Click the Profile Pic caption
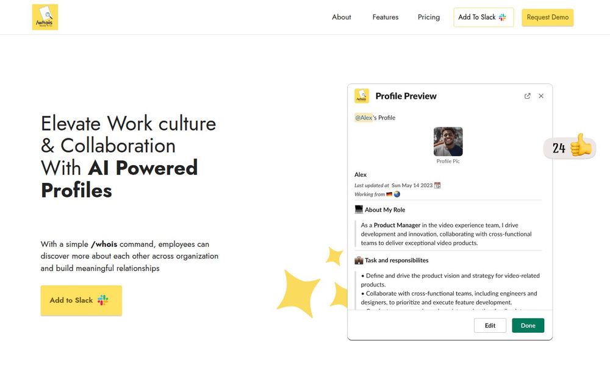The width and height of the screenshot is (610, 381). tap(448, 161)
